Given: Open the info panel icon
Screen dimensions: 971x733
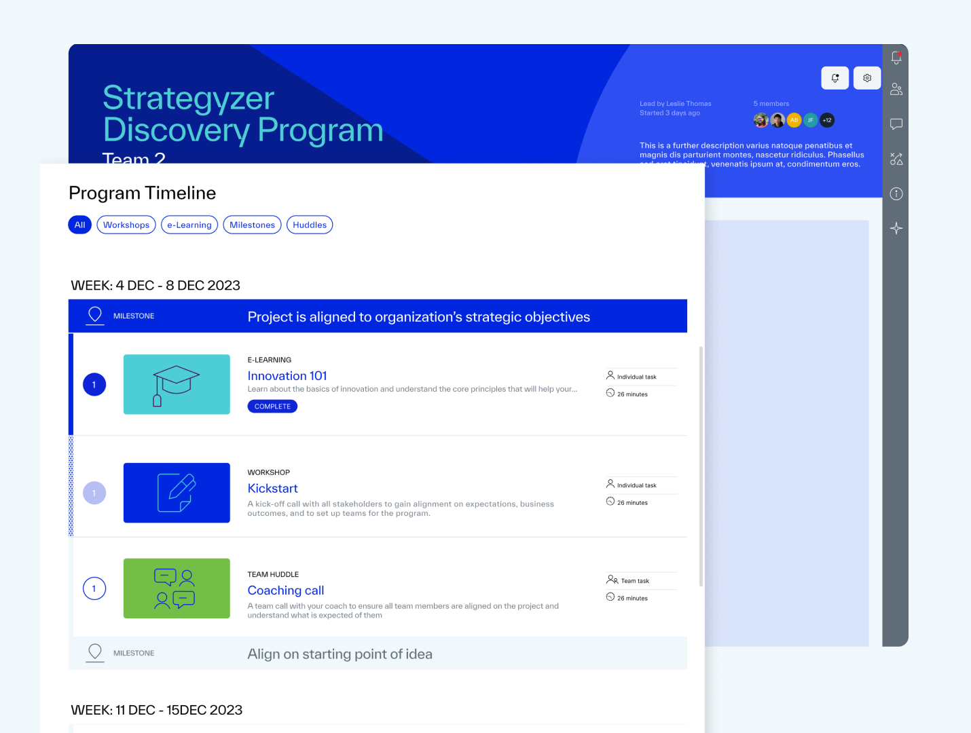Looking at the screenshot, I should [896, 193].
